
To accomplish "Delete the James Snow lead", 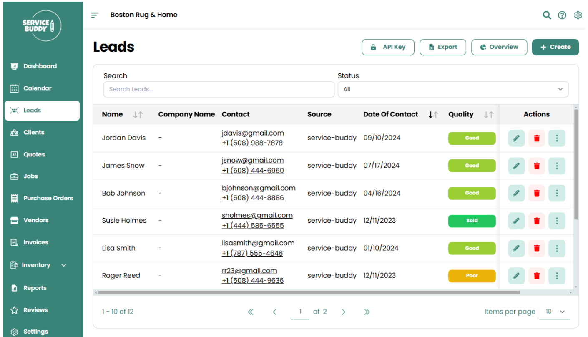I will pyautogui.click(x=537, y=166).
